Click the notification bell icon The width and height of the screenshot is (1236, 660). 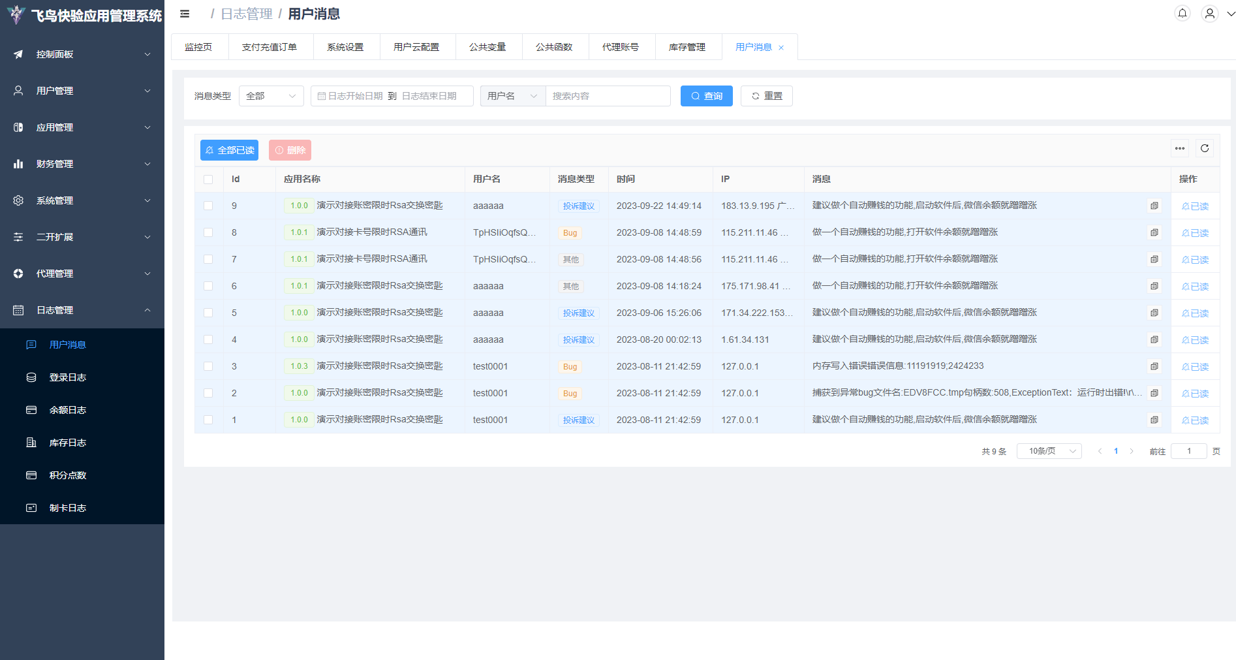click(x=1182, y=14)
